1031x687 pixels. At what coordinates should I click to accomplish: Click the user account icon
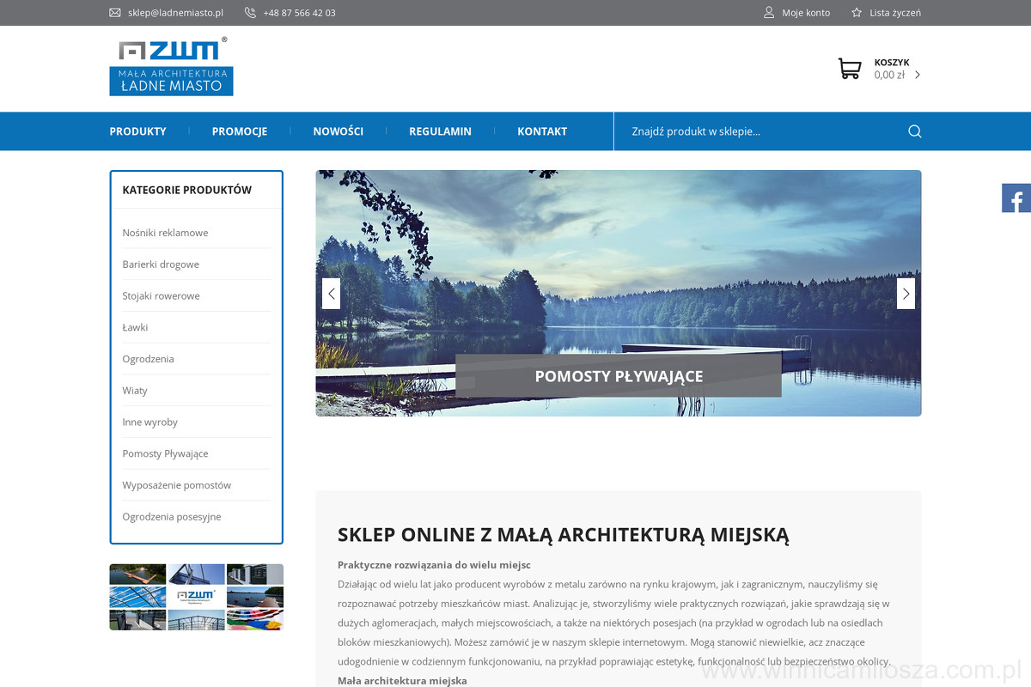tap(769, 13)
